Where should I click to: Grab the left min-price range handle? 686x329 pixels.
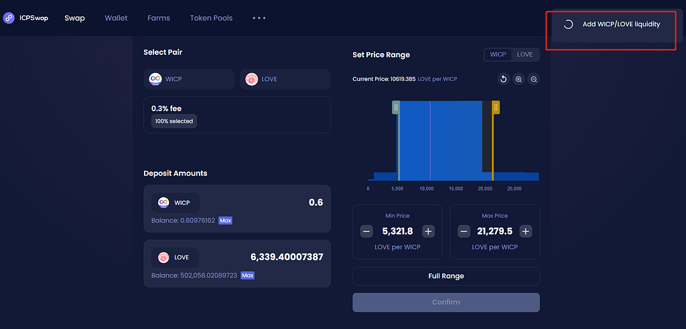(x=395, y=107)
